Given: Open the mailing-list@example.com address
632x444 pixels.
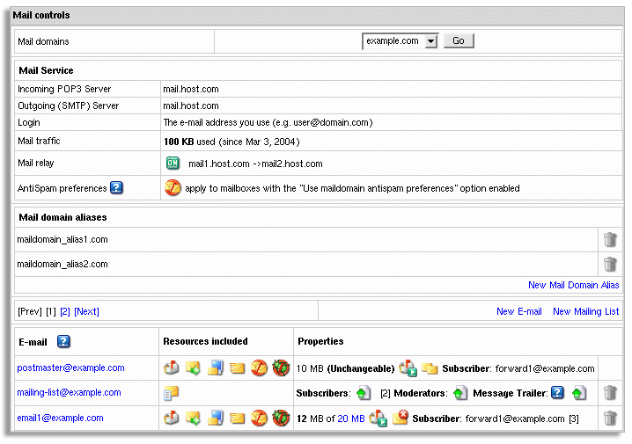Looking at the screenshot, I should (69, 392).
